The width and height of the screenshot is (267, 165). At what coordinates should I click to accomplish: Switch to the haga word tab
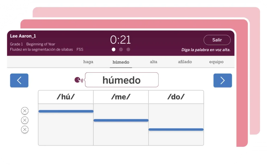pos(88,62)
